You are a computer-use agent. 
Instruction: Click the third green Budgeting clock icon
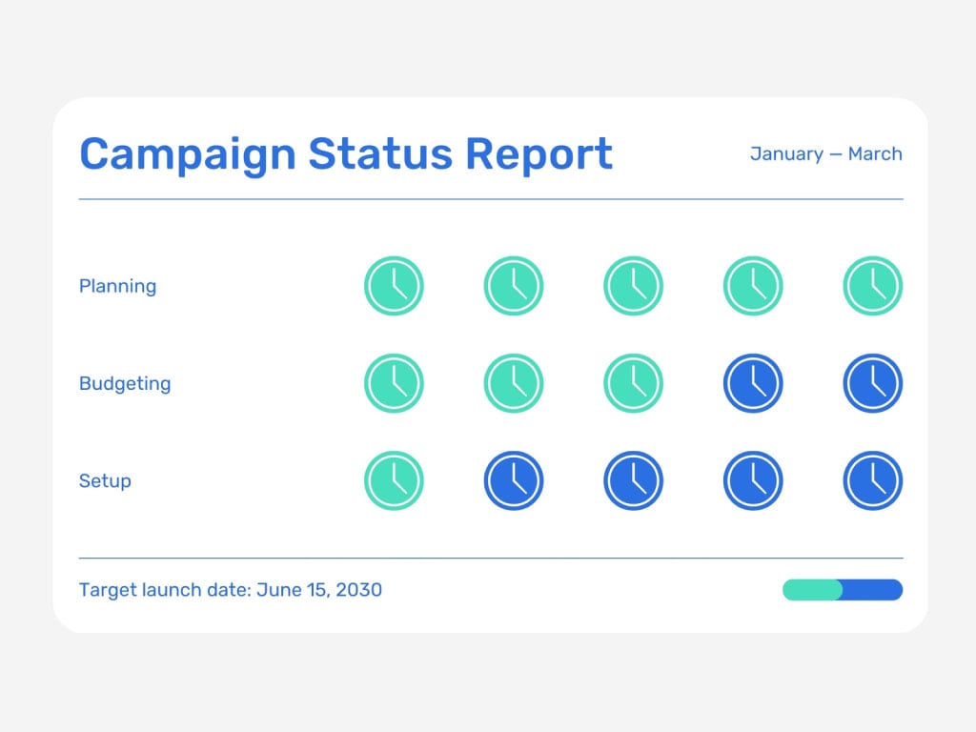pos(633,383)
